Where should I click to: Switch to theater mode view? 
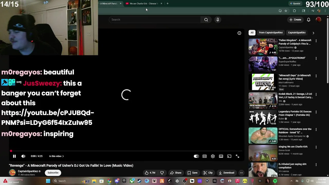221,156
